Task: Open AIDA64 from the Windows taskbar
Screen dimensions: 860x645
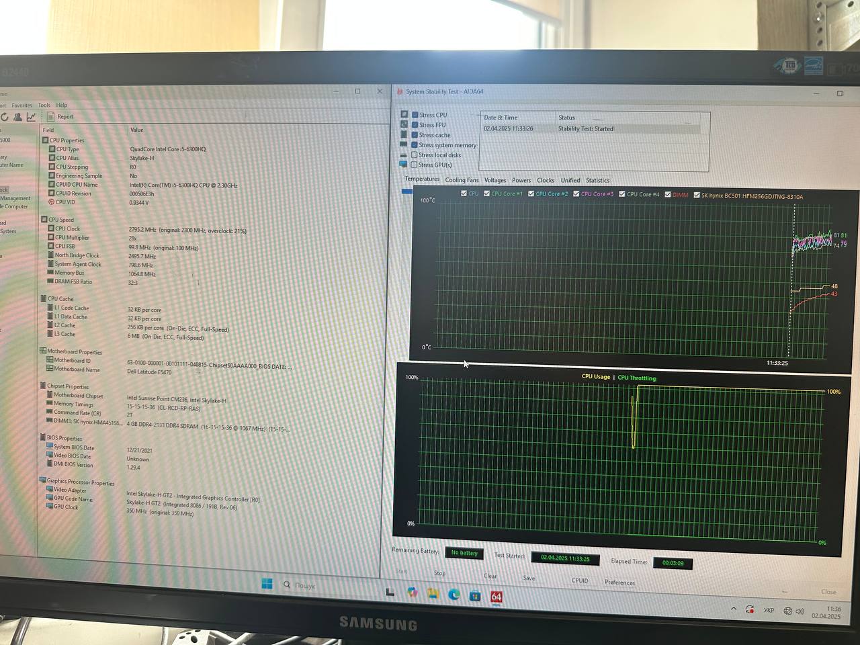Action: pyautogui.click(x=497, y=597)
